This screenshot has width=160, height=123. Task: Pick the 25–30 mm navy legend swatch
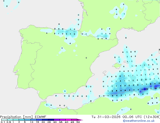coord(51,120)
